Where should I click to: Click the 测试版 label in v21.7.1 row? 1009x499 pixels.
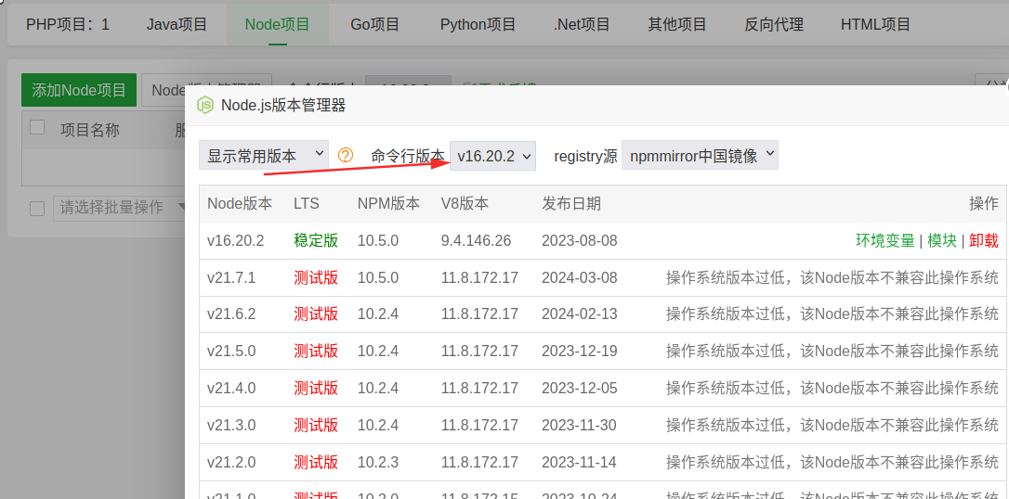click(x=316, y=278)
